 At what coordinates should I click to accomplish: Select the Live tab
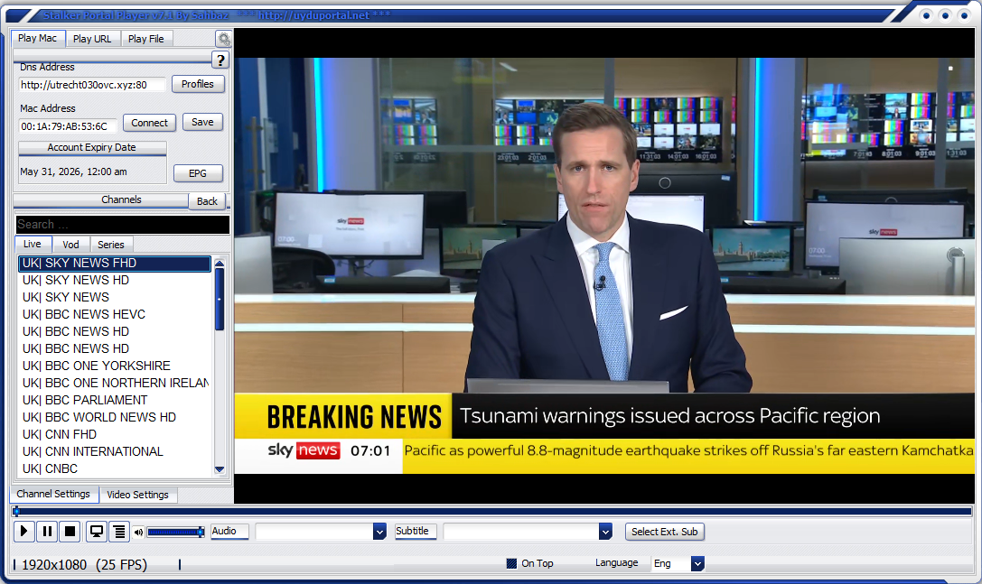tap(33, 244)
